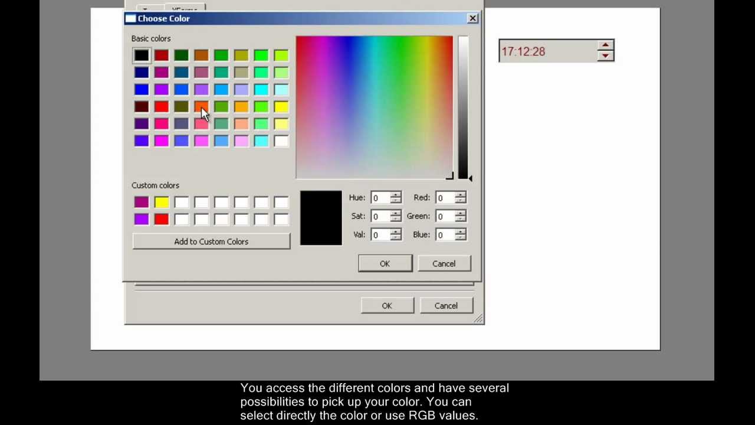Increase Sat with its up arrow
755x425 pixels.
point(396,212)
